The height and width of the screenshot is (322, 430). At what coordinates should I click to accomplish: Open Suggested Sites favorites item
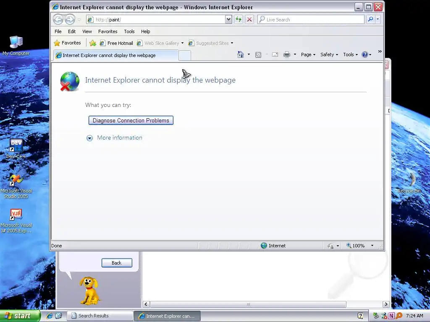(x=209, y=43)
